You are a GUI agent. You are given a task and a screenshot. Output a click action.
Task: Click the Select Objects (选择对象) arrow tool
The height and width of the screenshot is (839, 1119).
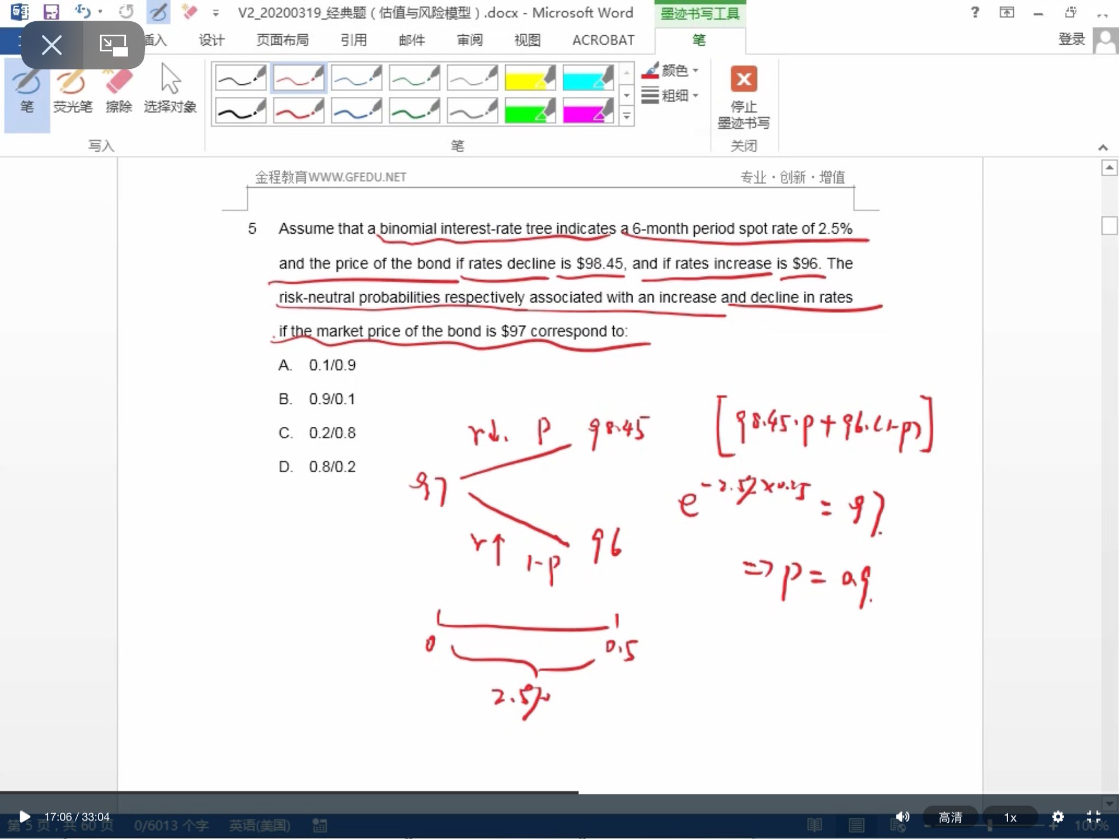170,89
